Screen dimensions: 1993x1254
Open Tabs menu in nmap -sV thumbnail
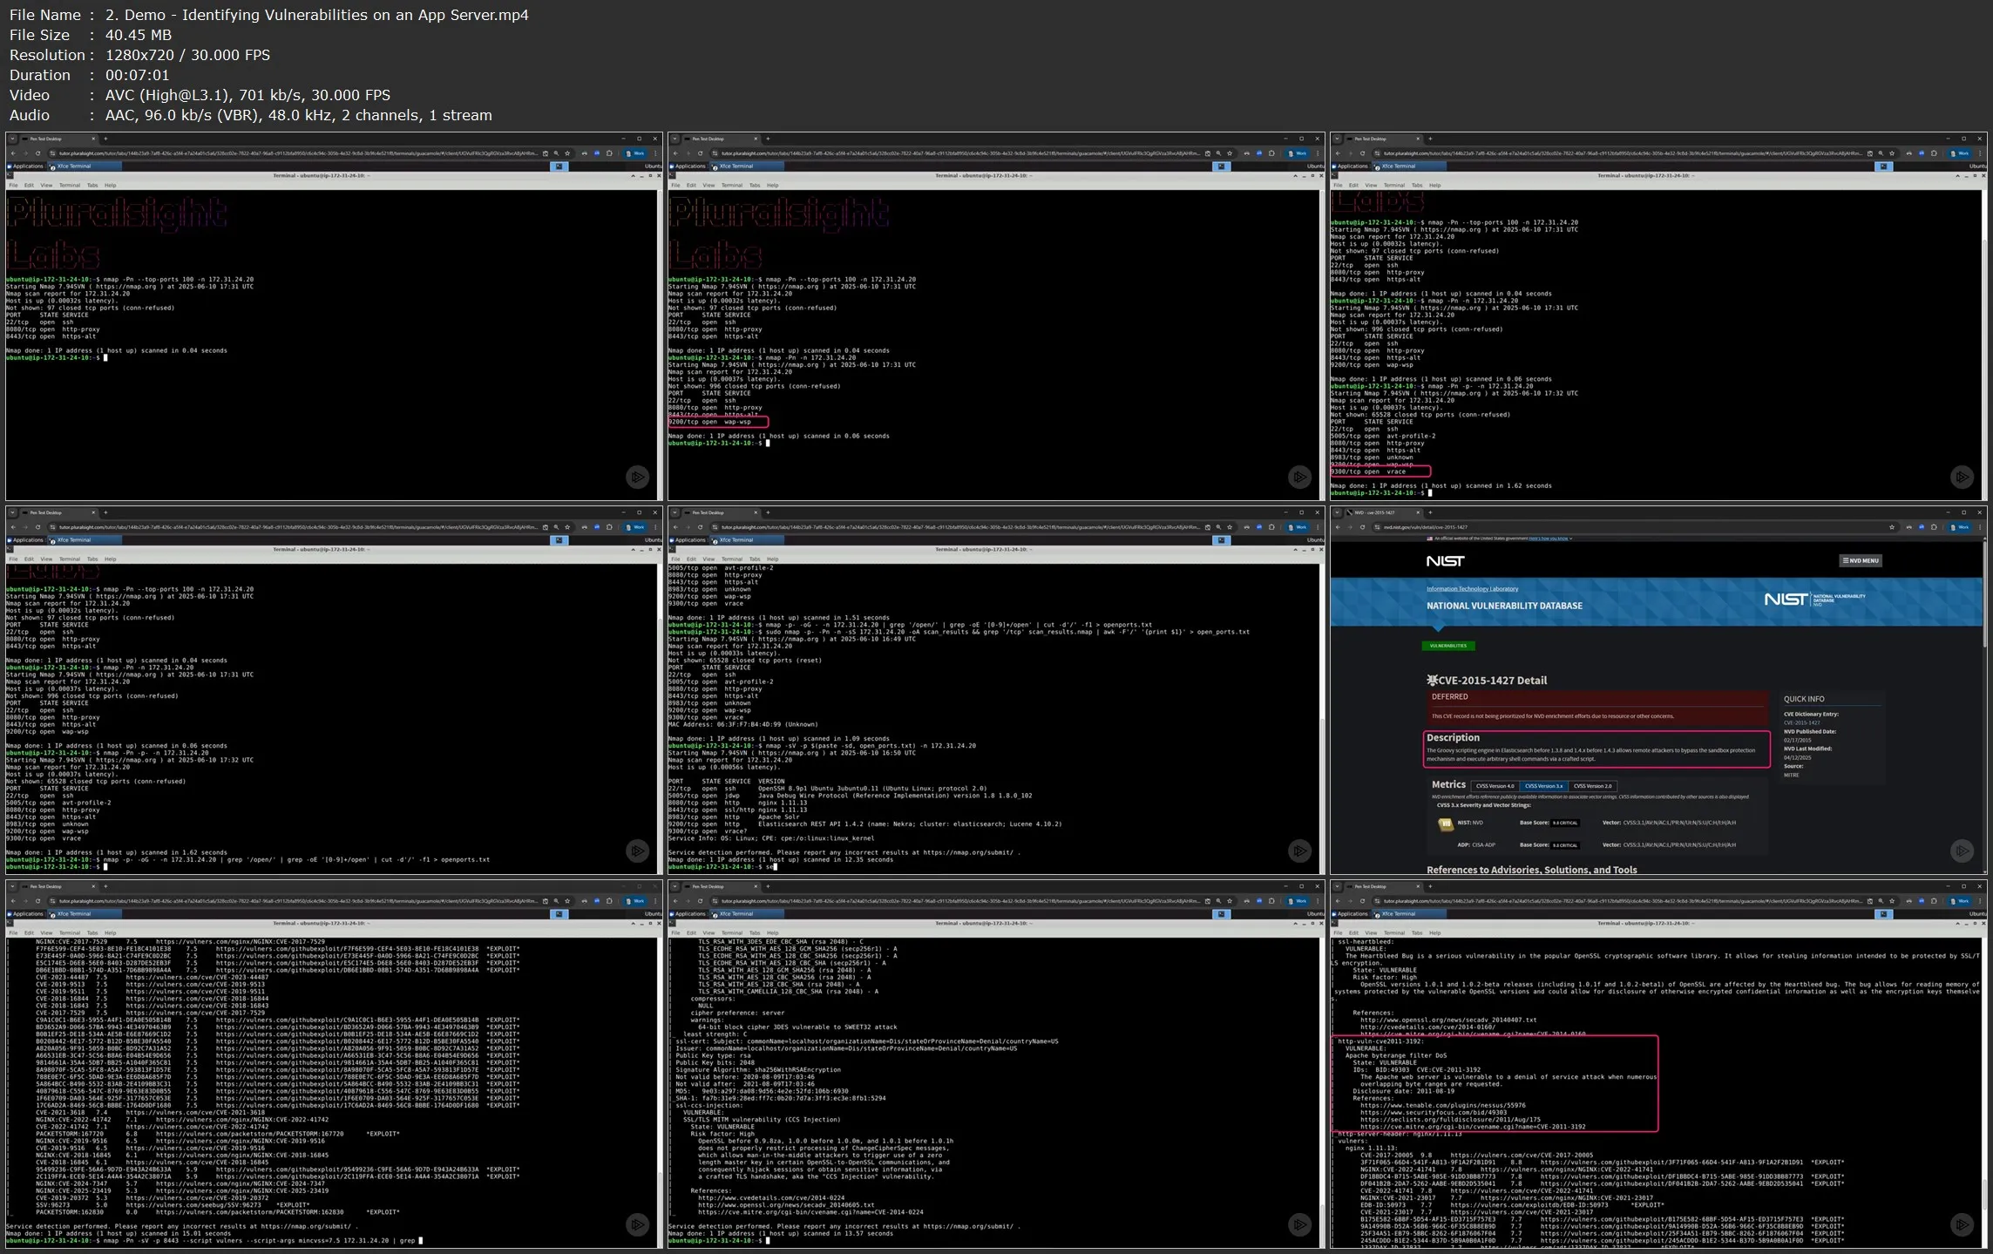pos(755,559)
